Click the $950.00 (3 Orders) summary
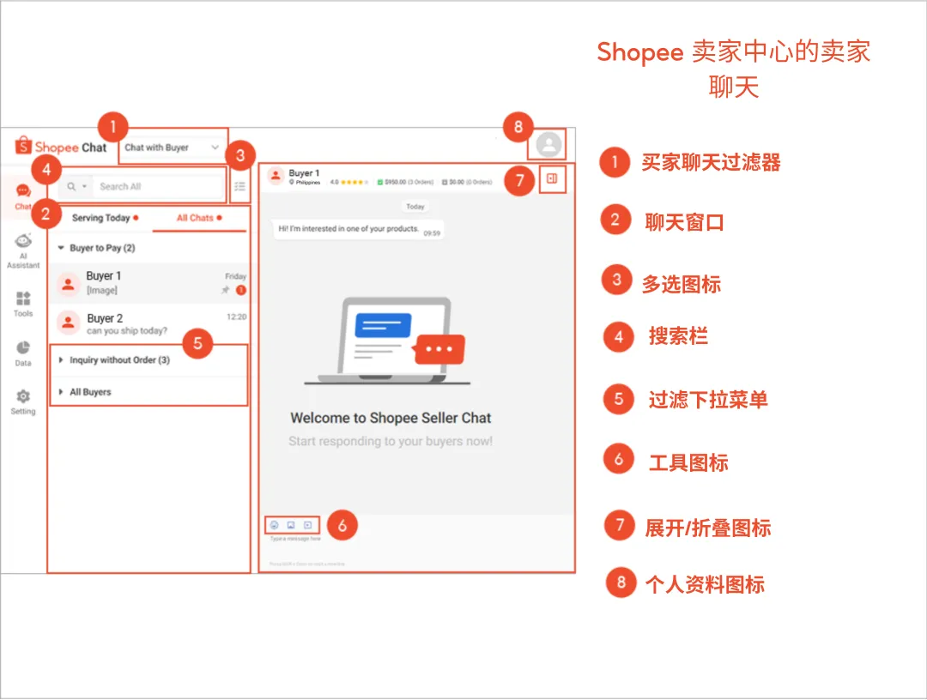Viewport: 927px width, 700px height. pyautogui.click(x=405, y=182)
